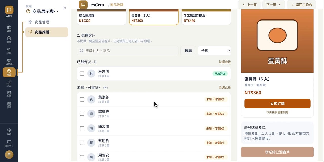Click the 李 avatar of 李建宏
The height and width of the screenshot is (162, 324).
[91, 114]
